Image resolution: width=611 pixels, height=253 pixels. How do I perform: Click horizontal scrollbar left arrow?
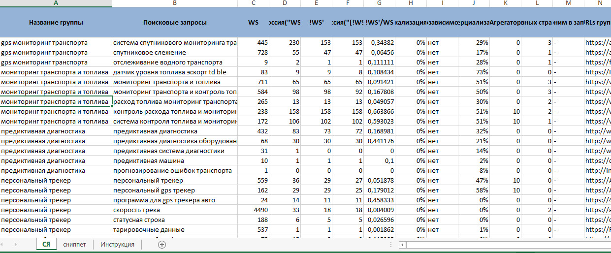tap(403, 245)
